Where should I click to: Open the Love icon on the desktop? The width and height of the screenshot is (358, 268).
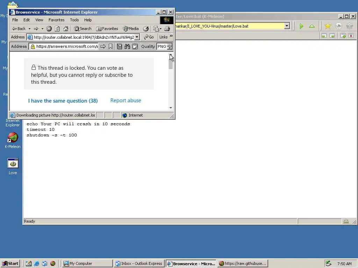pyautogui.click(x=13, y=166)
